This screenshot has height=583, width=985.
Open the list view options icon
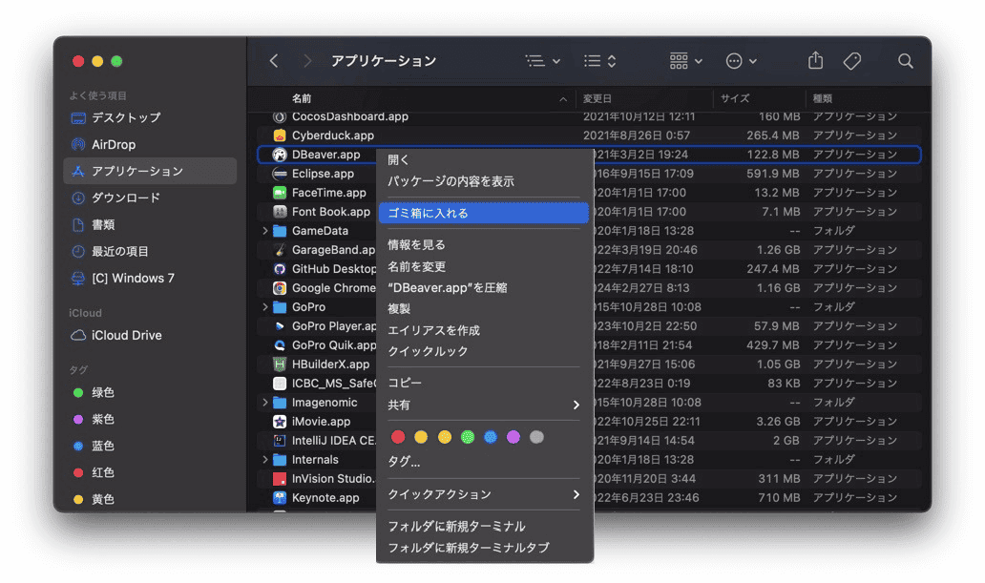[x=543, y=61]
